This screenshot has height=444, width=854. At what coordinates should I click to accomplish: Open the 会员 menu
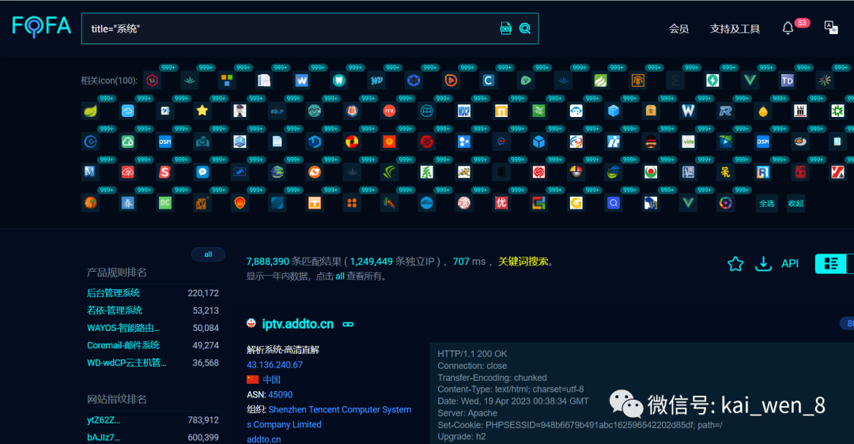click(678, 29)
